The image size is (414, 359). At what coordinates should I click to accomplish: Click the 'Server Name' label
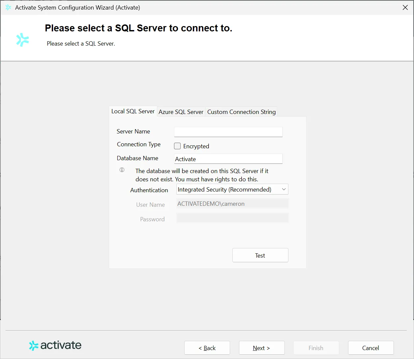(133, 131)
